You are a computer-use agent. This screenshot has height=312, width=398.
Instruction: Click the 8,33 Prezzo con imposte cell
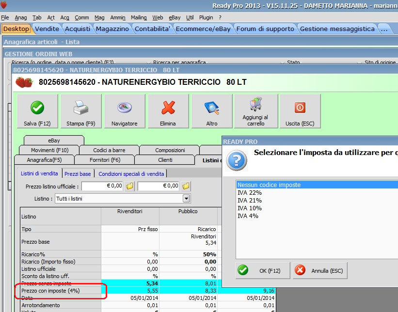coord(188,291)
